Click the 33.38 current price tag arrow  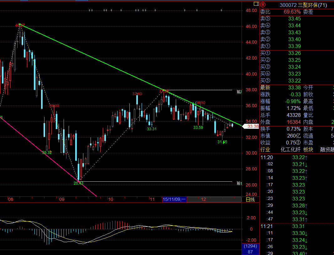pyautogui.click(x=245, y=126)
